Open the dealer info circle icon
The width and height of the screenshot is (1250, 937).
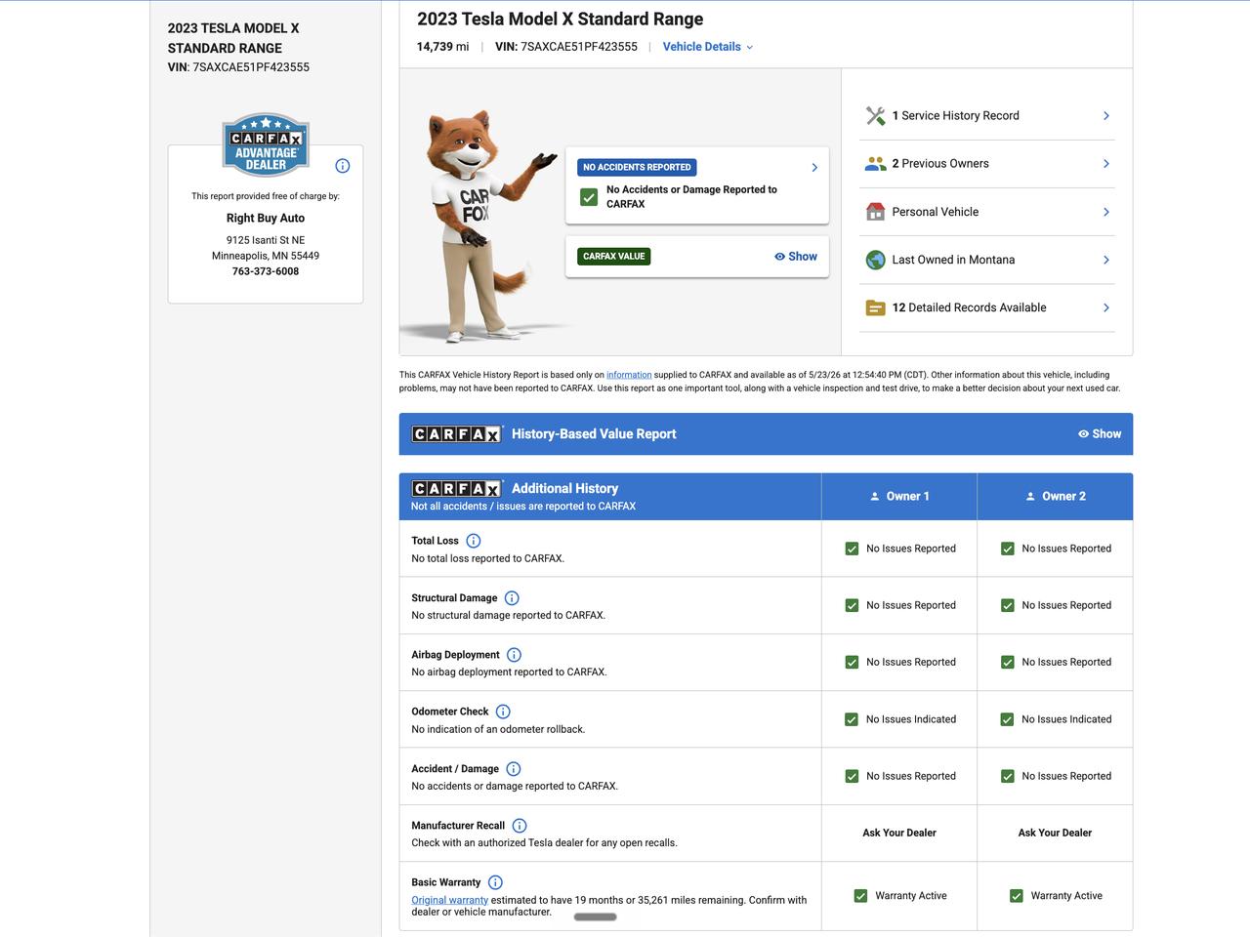coord(343,166)
